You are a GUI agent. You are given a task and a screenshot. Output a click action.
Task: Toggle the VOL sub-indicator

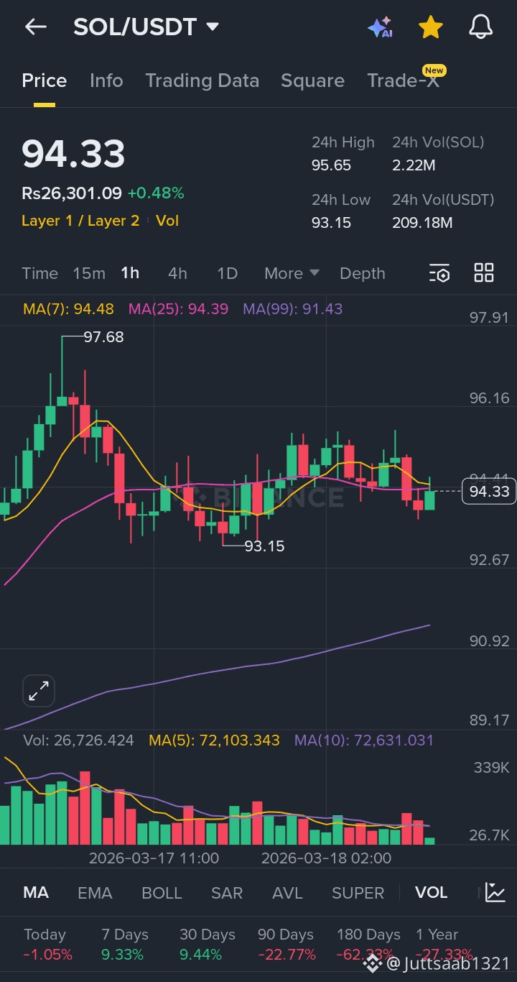[432, 893]
